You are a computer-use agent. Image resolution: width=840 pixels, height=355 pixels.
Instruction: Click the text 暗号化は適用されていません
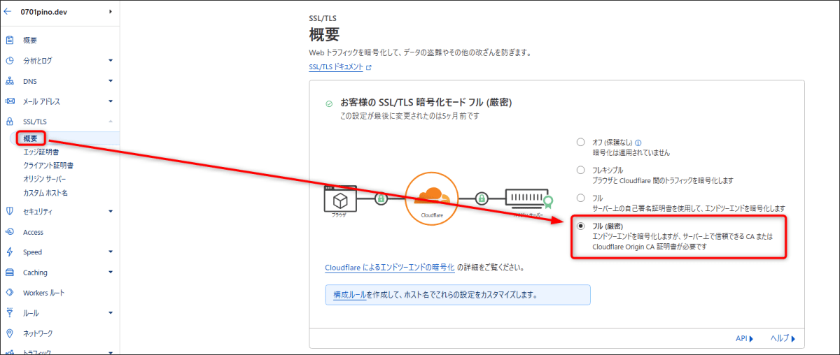coord(633,152)
